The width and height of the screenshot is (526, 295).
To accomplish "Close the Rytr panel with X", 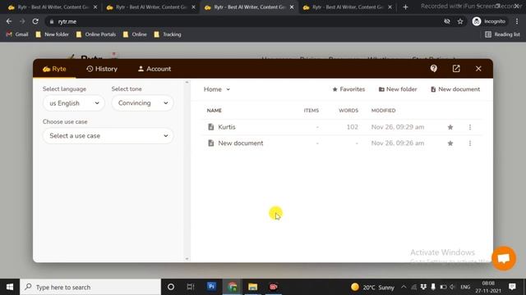I will click(x=478, y=69).
